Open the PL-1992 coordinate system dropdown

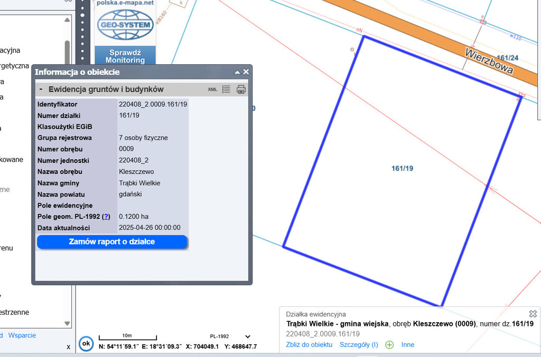(248, 336)
